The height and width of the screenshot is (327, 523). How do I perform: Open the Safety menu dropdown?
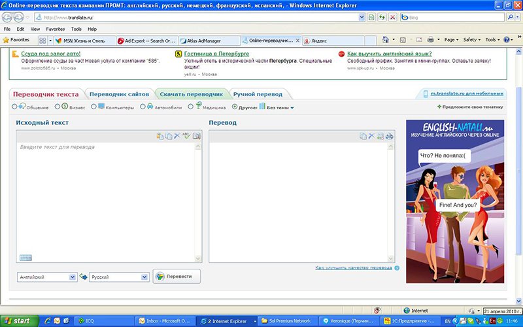click(x=471, y=40)
